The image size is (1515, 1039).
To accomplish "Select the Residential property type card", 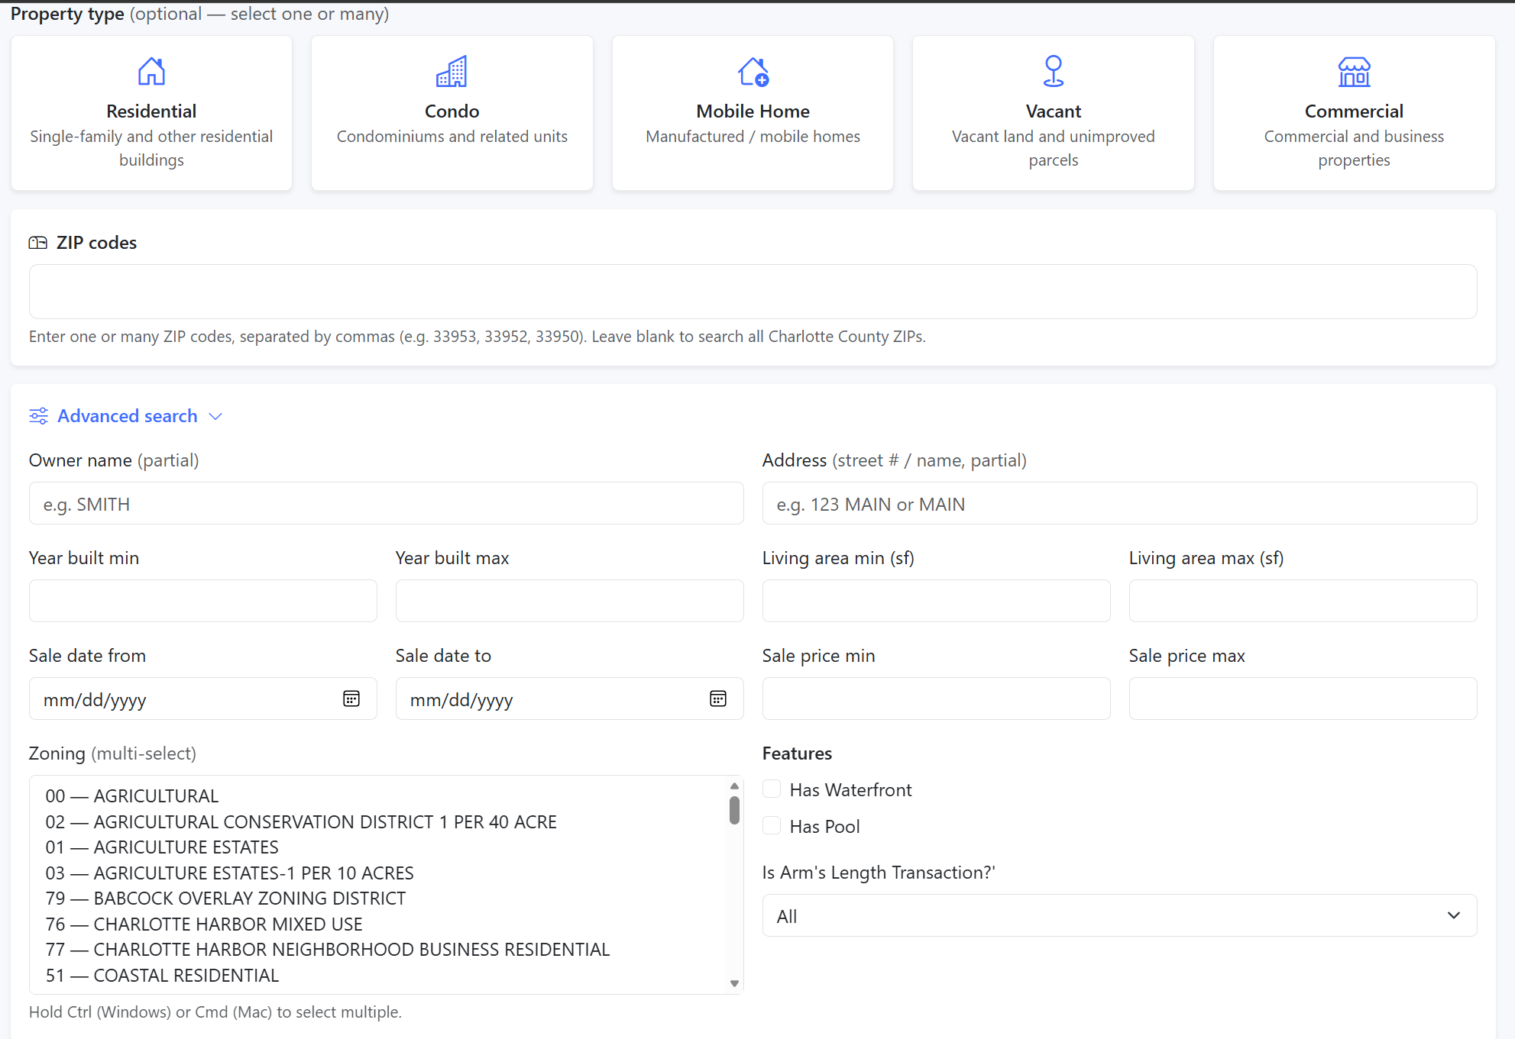I will pos(151,113).
